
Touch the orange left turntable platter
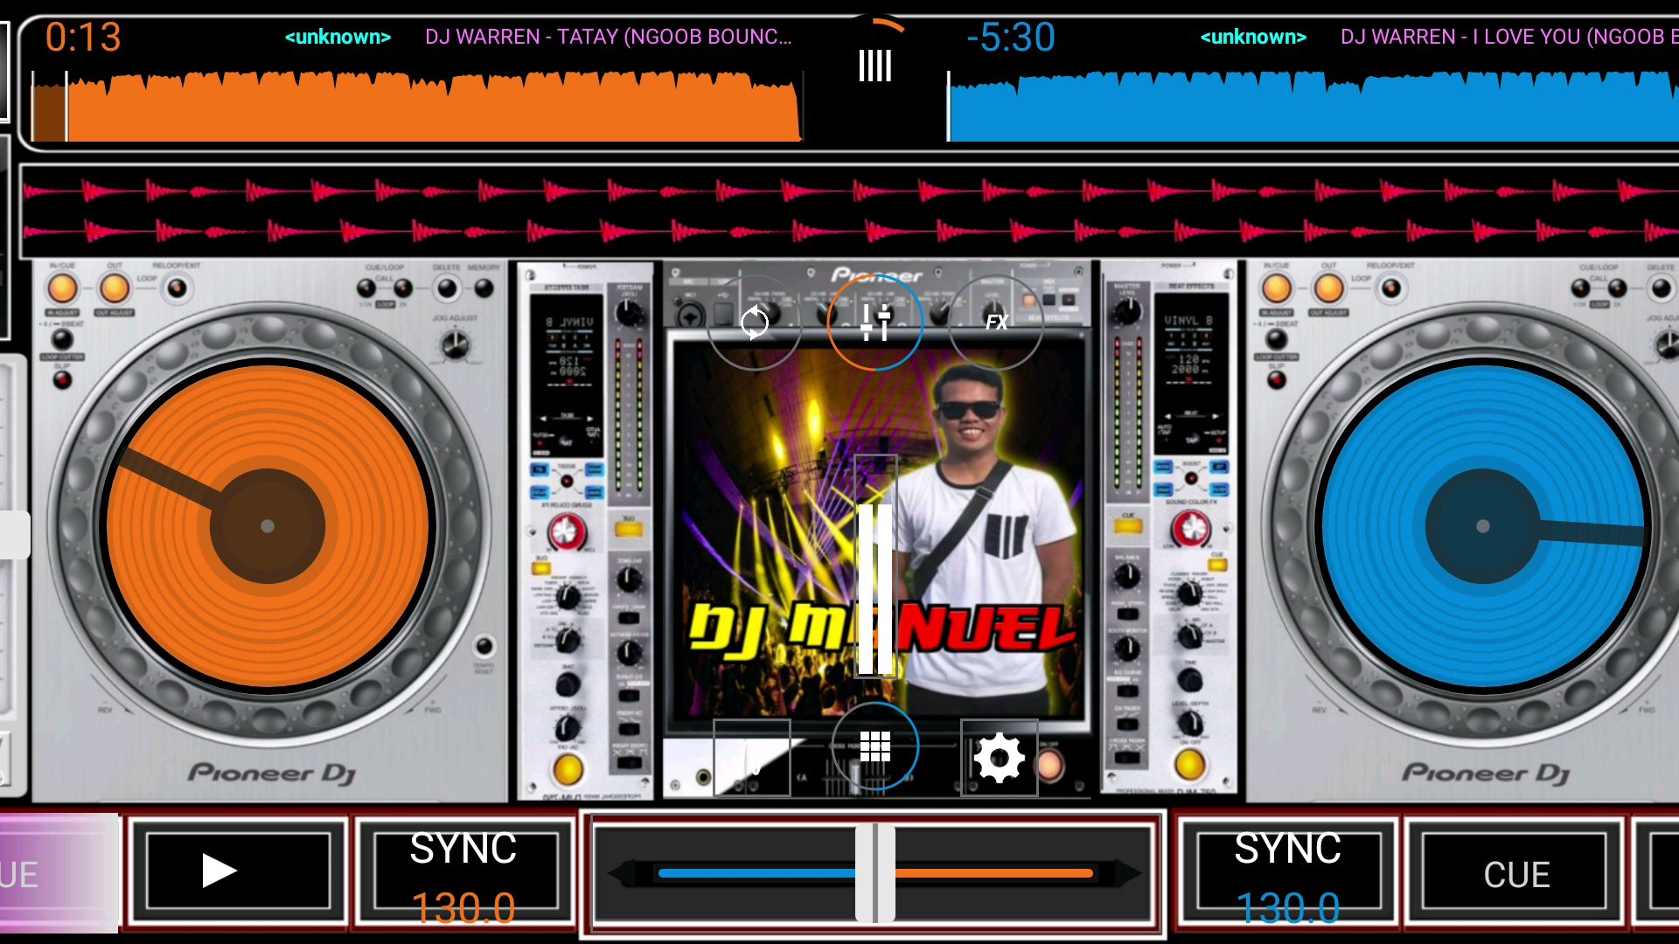click(x=268, y=526)
